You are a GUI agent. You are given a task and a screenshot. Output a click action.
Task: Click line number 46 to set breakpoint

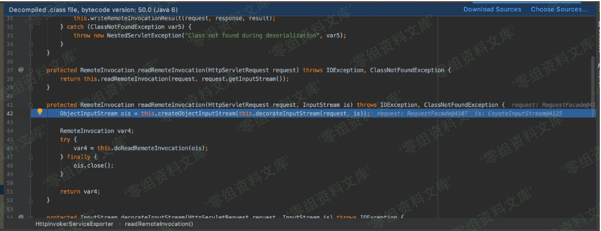coord(10,148)
